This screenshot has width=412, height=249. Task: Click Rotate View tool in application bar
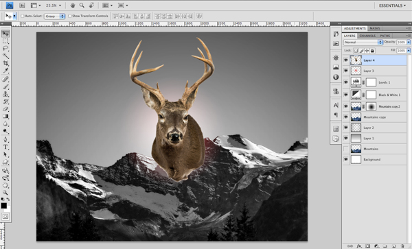(91, 5)
